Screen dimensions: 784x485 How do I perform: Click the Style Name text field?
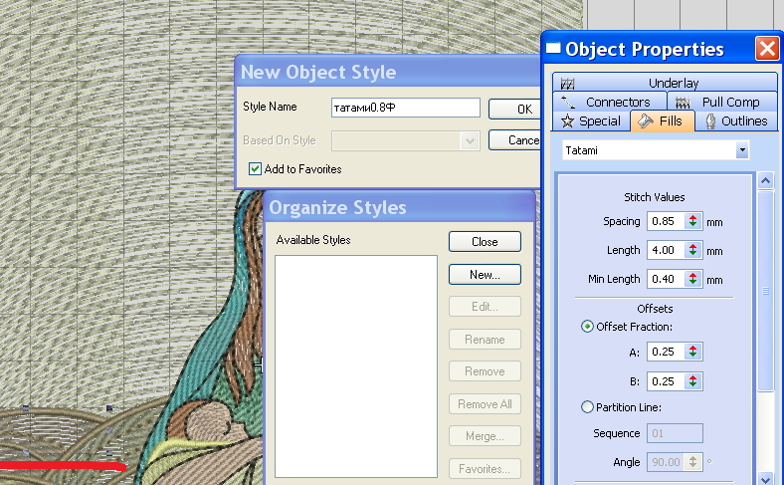pyautogui.click(x=405, y=108)
